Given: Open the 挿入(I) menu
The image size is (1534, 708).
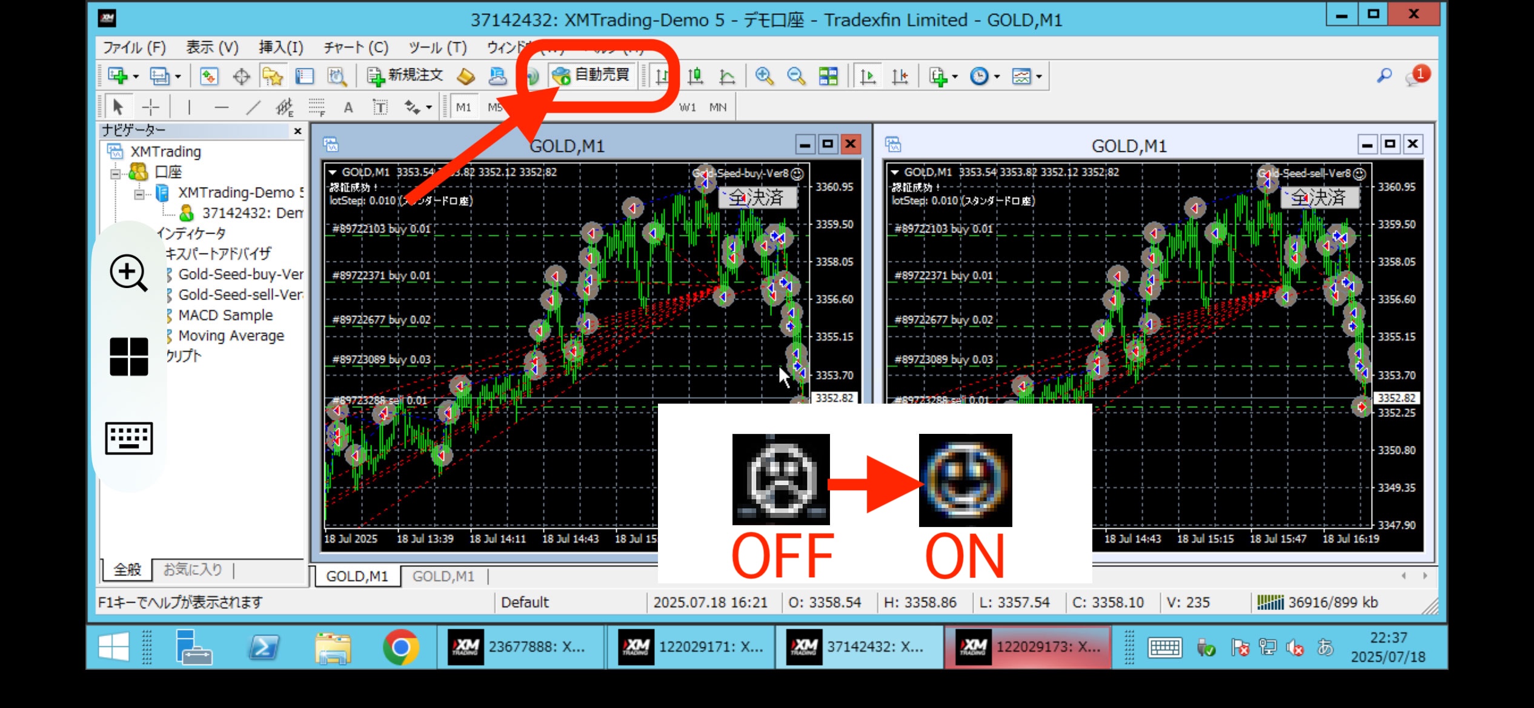Looking at the screenshot, I should coord(281,47).
